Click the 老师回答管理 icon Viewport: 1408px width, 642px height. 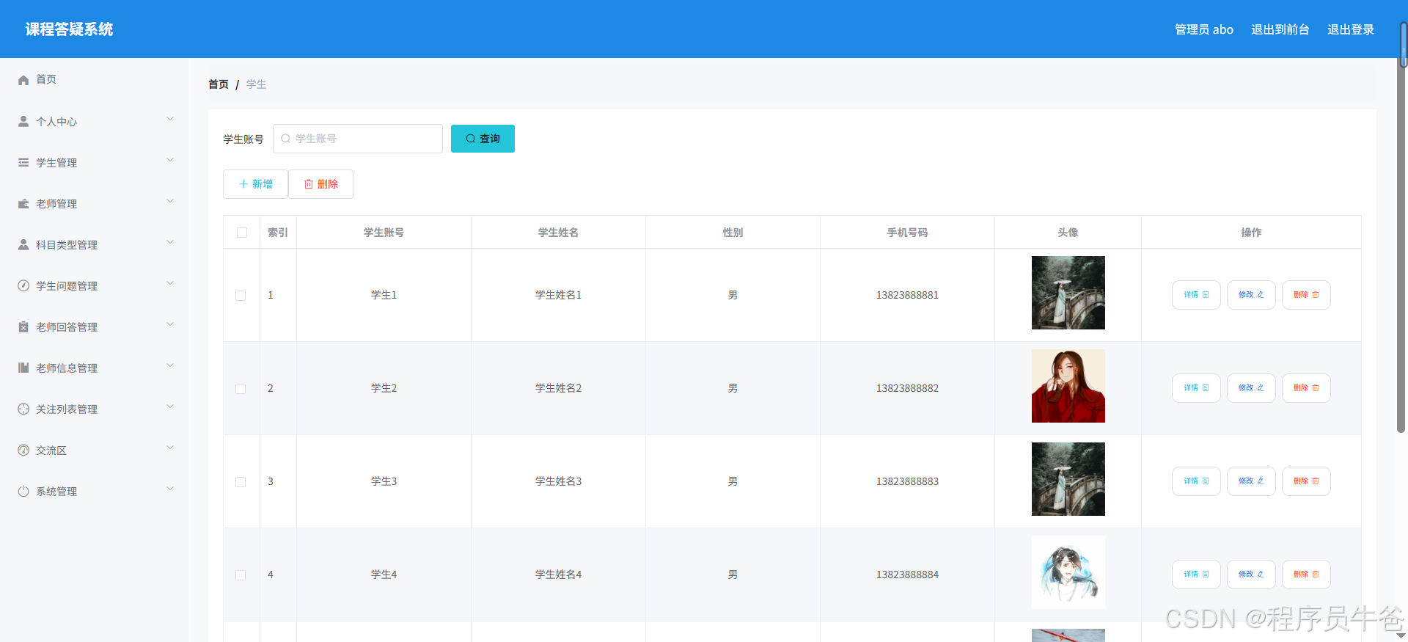pyautogui.click(x=23, y=327)
